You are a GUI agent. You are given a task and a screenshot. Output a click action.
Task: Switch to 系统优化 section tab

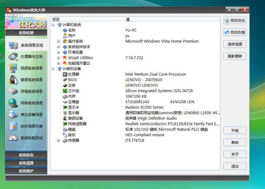coord(26,155)
